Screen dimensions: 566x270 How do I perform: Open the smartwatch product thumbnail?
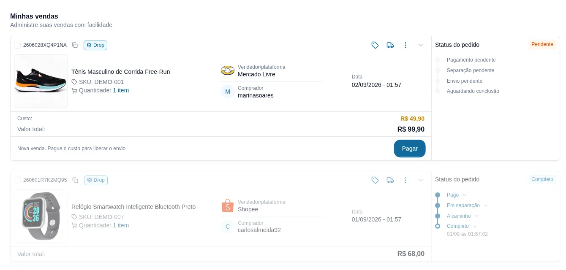click(41, 216)
